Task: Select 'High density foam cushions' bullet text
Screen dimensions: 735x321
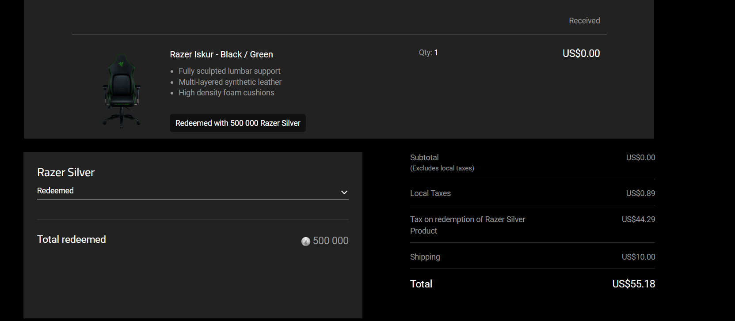Action: pyautogui.click(x=226, y=93)
